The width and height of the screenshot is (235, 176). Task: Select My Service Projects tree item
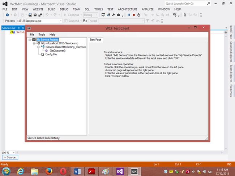(x=48, y=40)
